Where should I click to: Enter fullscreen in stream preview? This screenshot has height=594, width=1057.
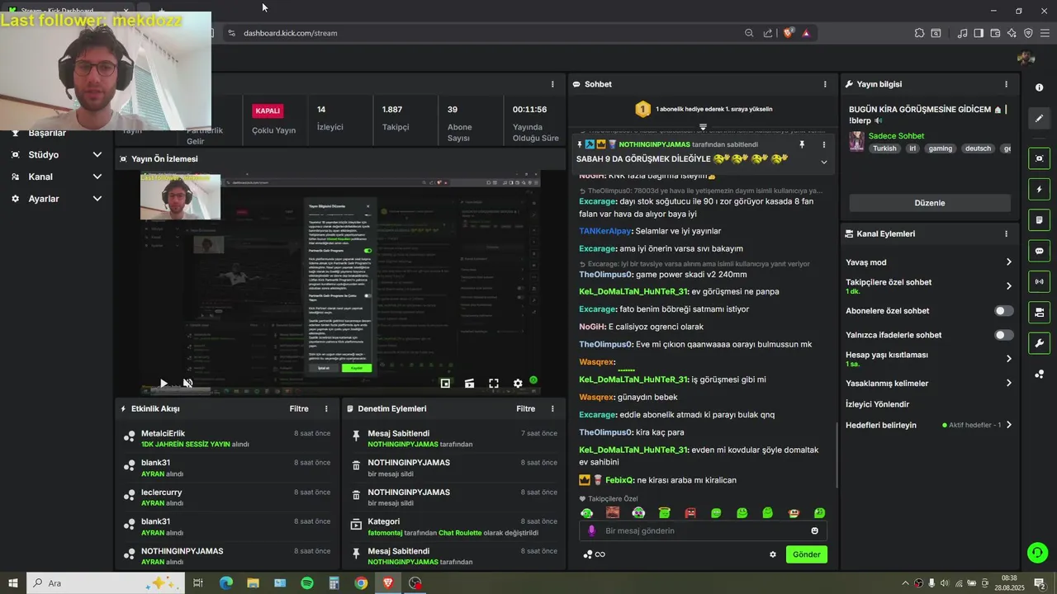494,383
